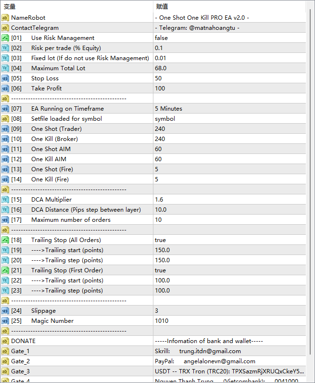
Task: Click the integer icon for Take Profit
Action: [x=5, y=89]
